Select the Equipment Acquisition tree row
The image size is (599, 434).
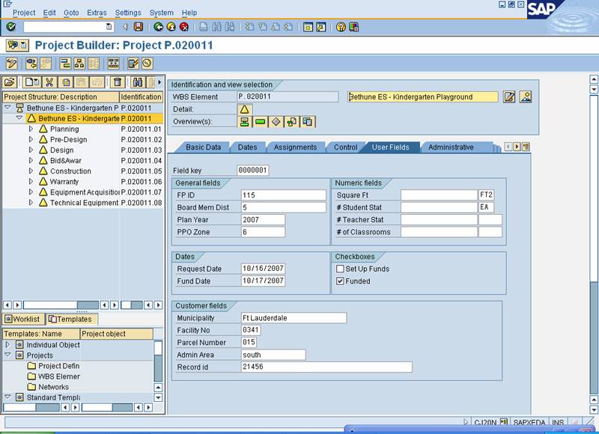pos(82,192)
